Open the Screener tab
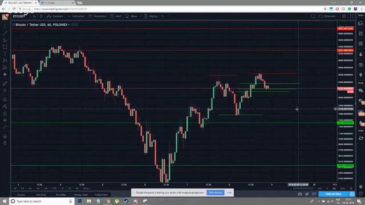Screen dimensions: 365x205 (21, 195)
